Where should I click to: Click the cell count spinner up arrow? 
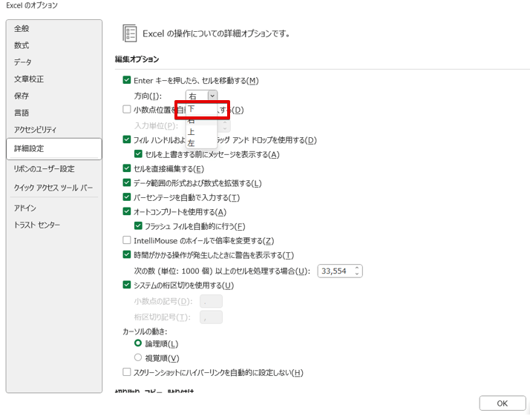357,268
